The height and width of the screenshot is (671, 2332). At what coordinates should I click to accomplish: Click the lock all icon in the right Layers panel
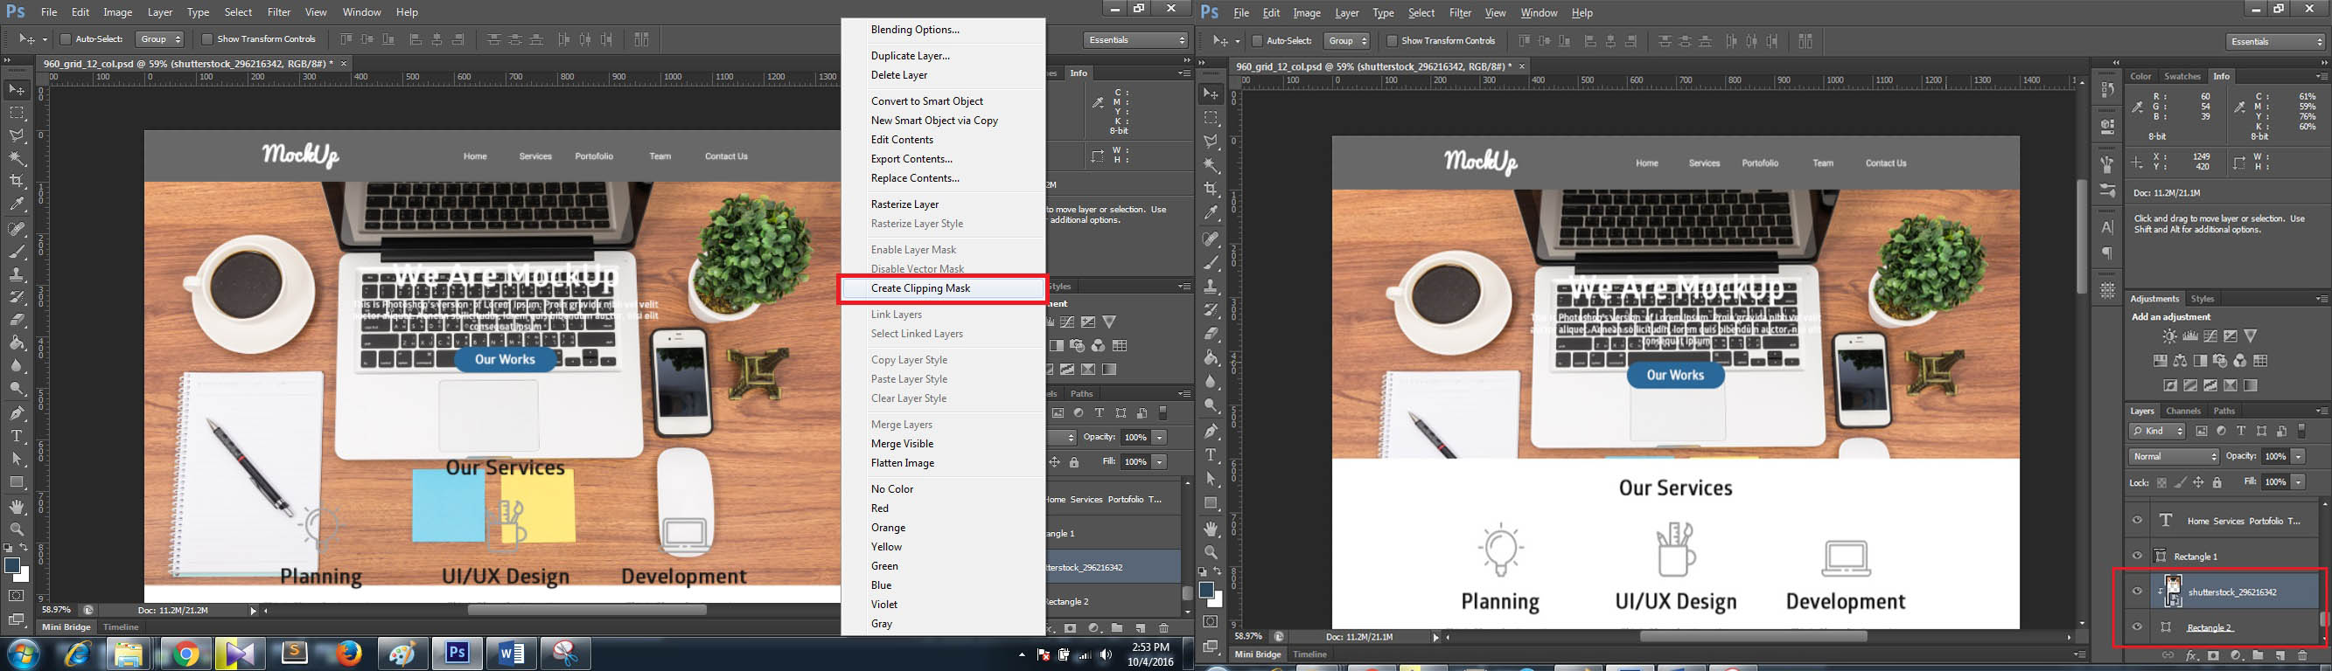click(x=2217, y=483)
